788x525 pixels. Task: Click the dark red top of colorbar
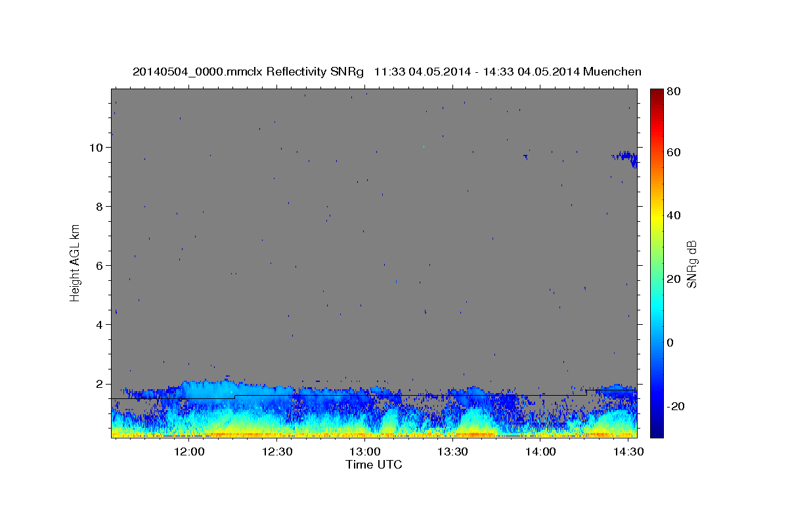point(656,94)
